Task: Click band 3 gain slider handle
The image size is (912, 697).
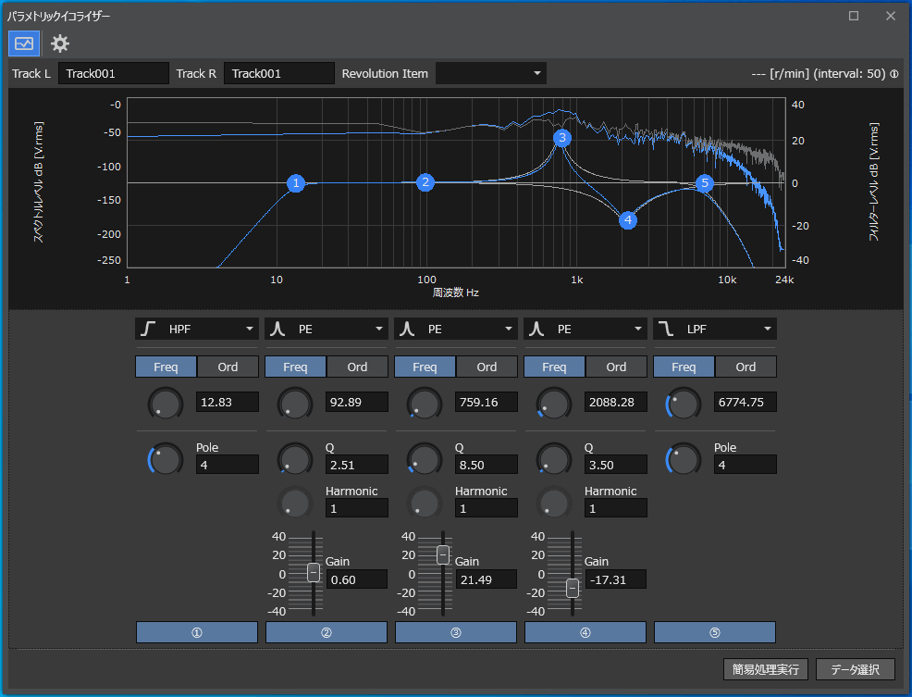Action: (443, 555)
